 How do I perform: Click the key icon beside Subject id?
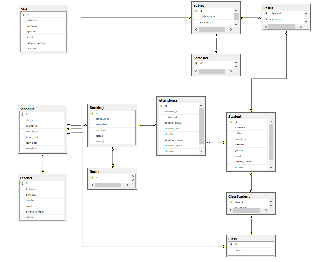(196, 11)
